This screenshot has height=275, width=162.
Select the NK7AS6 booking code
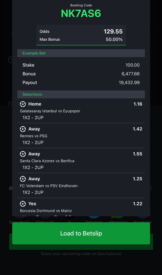(x=81, y=13)
